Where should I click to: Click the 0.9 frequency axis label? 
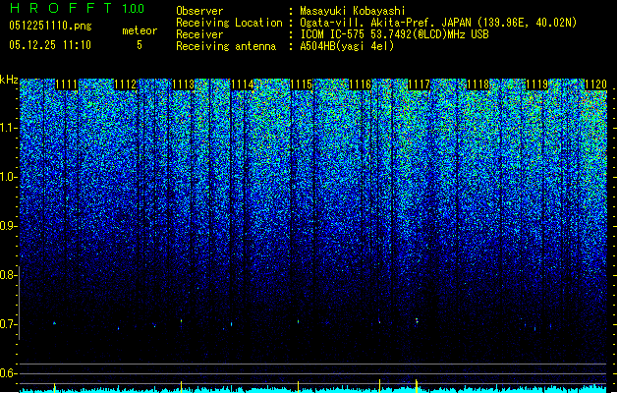pos(9,226)
